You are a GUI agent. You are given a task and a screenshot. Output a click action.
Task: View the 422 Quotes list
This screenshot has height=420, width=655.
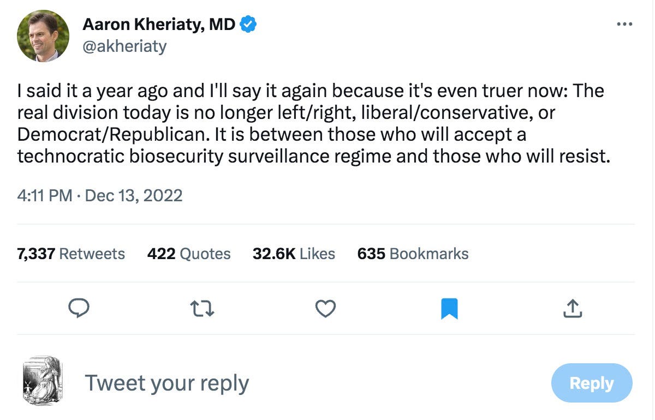(x=189, y=254)
